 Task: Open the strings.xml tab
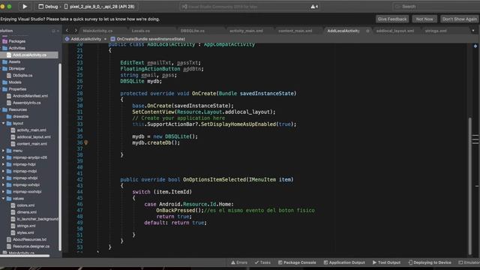click(x=436, y=31)
